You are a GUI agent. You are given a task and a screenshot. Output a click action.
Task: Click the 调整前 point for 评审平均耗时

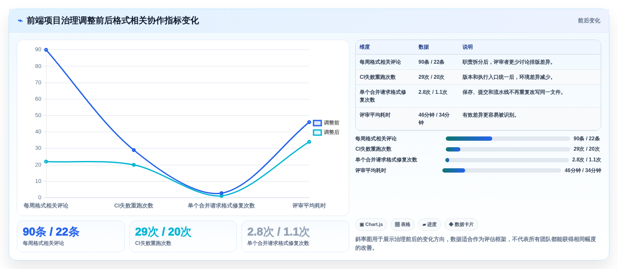[x=309, y=122]
